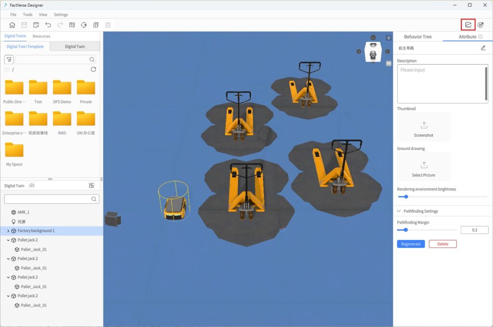Expand the Factory background 1 node
This screenshot has width=493, height=327.
(x=8, y=231)
